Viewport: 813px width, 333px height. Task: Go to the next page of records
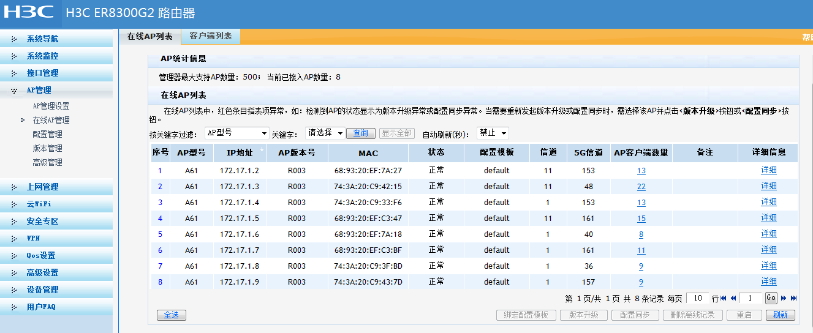pos(784,298)
